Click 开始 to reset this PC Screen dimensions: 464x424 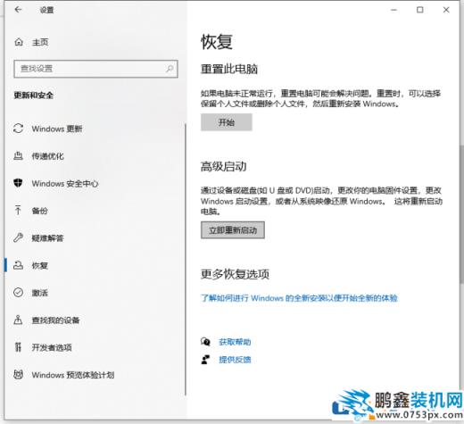[x=227, y=122]
